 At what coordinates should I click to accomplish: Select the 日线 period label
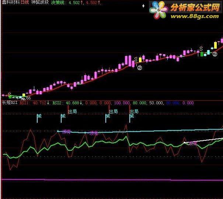[x=25, y=2]
